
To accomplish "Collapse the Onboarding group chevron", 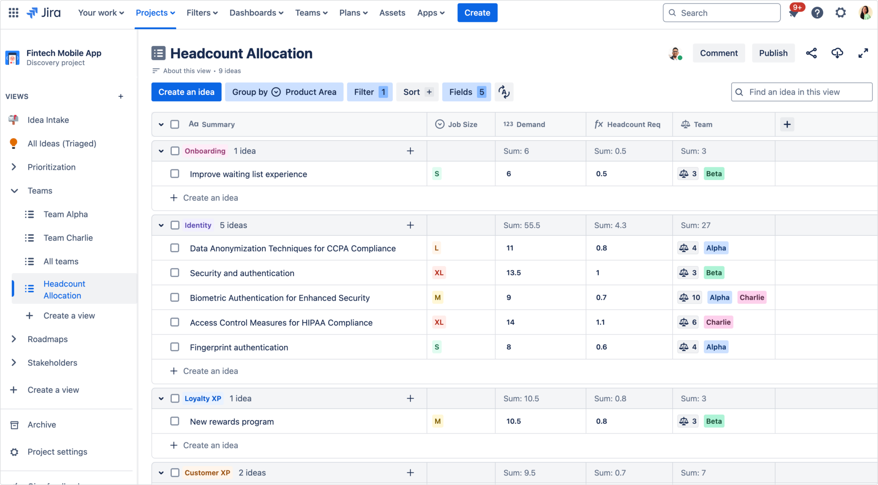I will click(x=161, y=151).
